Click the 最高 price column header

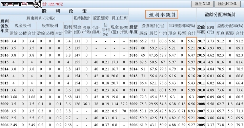pyautogui.click(x=143, y=33)
